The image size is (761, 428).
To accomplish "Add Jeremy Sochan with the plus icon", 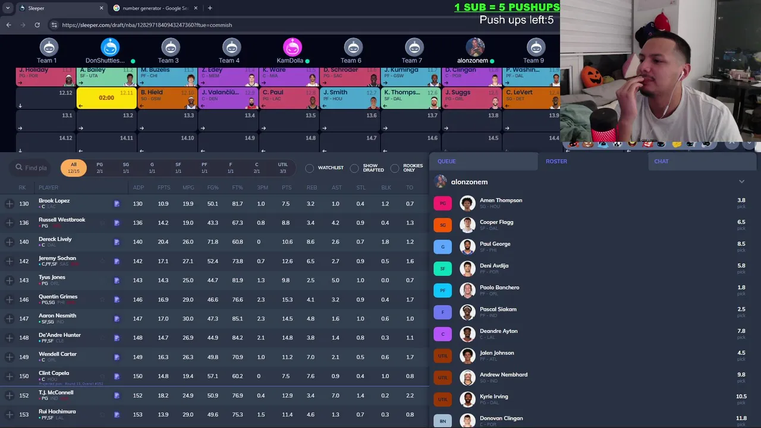I will coord(9,261).
